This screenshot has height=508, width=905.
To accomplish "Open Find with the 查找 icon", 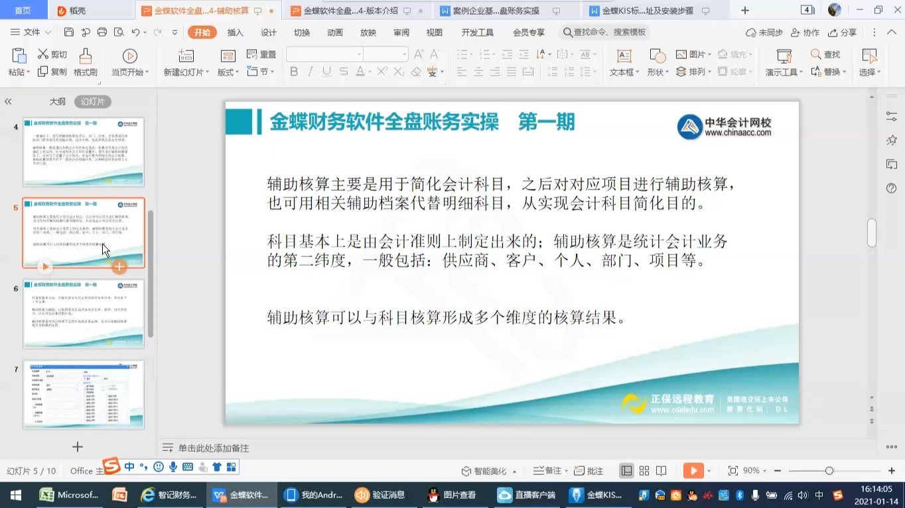I will tap(825, 54).
